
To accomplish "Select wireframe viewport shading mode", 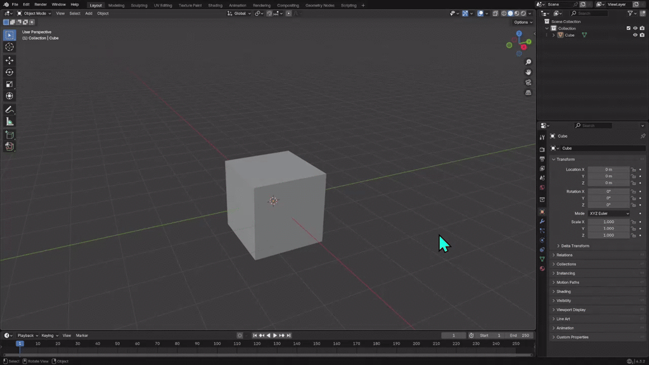I will [504, 13].
